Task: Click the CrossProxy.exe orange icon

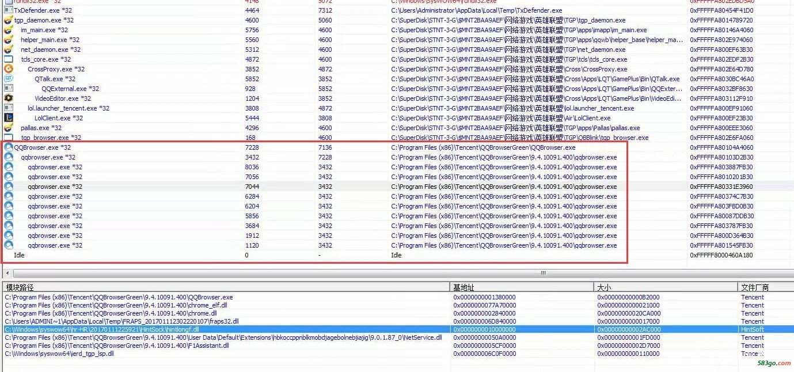Action: tap(8, 69)
